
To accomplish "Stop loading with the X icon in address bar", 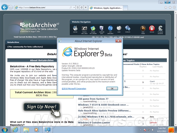I will tap(86, 7).
